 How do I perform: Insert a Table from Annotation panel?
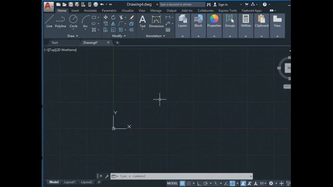tap(168, 30)
